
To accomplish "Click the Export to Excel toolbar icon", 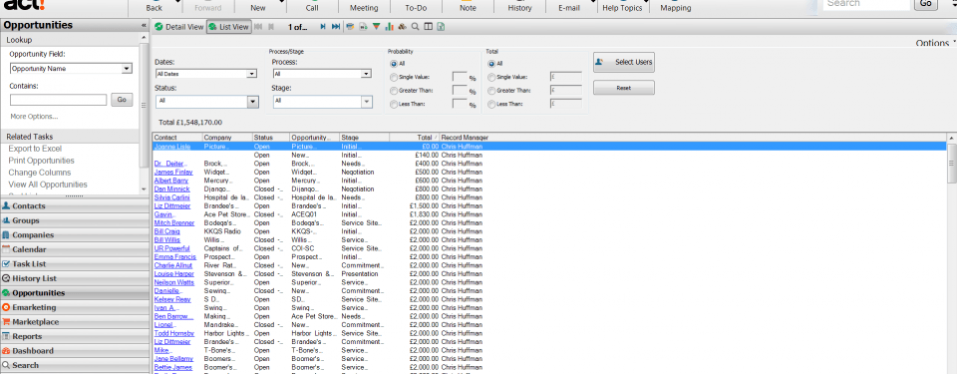I will tap(441, 27).
